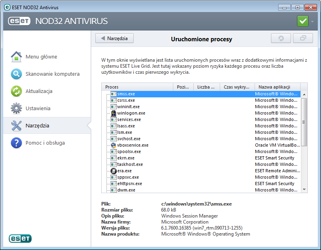The image size is (321, 250).
Task: Click the era.exe process icon
Action: point(113,171)
